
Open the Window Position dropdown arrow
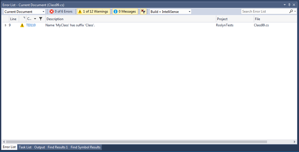[285, 4]
